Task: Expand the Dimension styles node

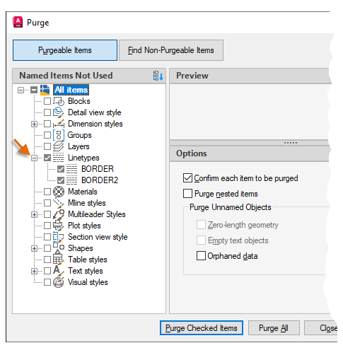Action: (34, 124)
